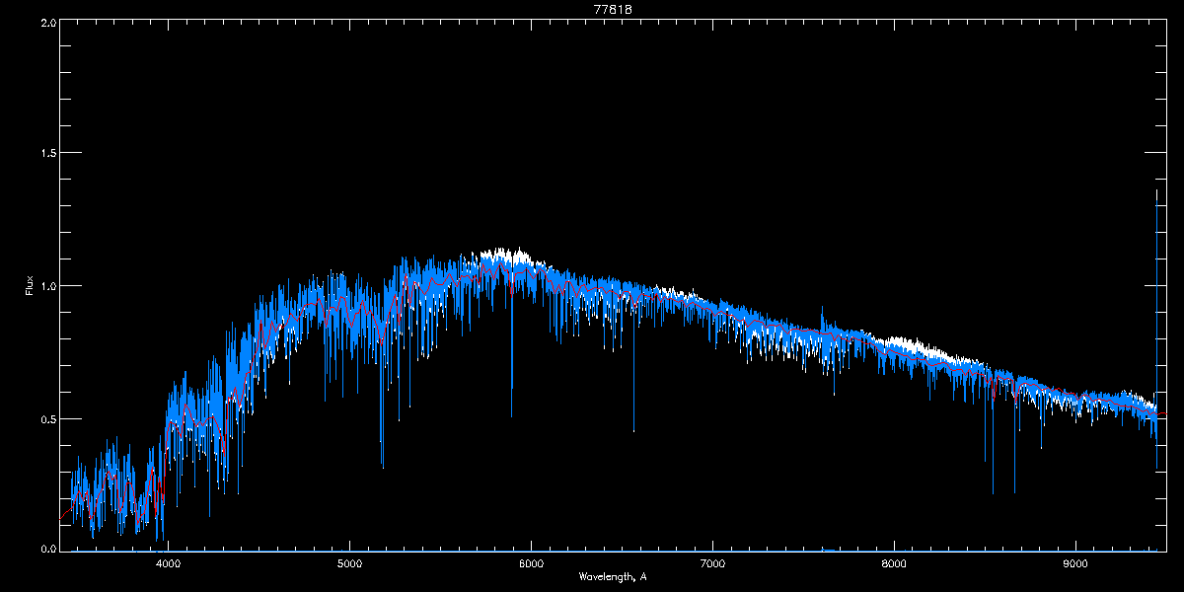Click the 1.5 flux tick label

[47, 153]
